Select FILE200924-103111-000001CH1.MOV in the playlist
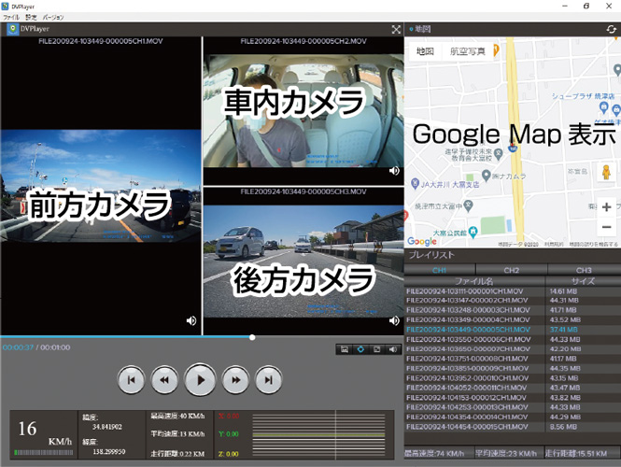621x467 pixels. pyautogui.click(x=463, y=292)
